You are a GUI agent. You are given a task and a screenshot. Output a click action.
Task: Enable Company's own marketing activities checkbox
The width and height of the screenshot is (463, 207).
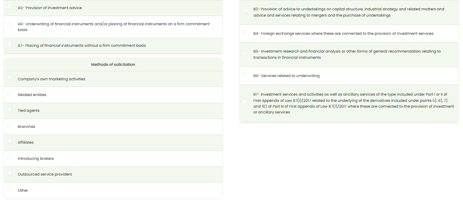click(x=10, y=77)
